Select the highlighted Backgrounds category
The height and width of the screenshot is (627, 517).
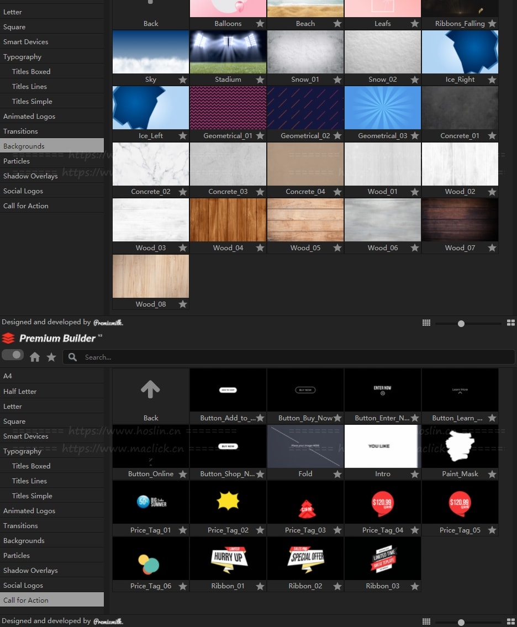pos(24,146)
